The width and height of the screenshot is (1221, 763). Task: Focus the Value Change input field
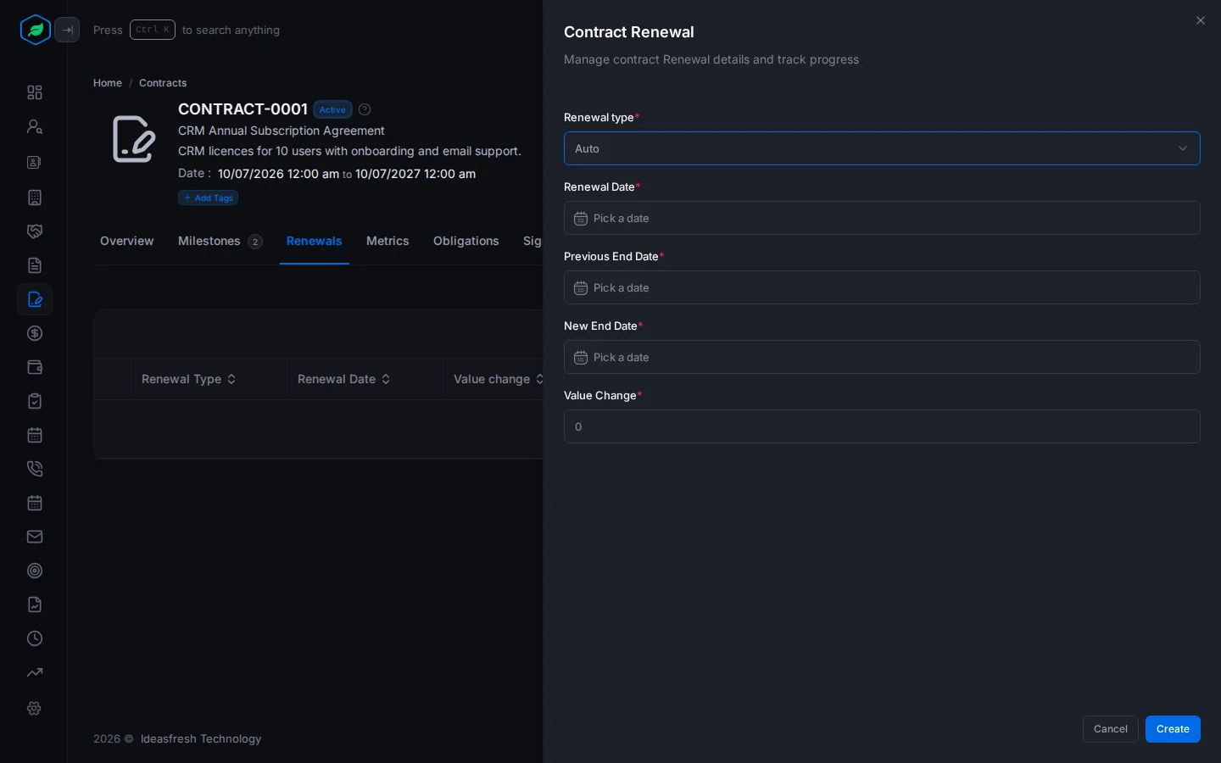pyautogui.click(x=882, y=426)
